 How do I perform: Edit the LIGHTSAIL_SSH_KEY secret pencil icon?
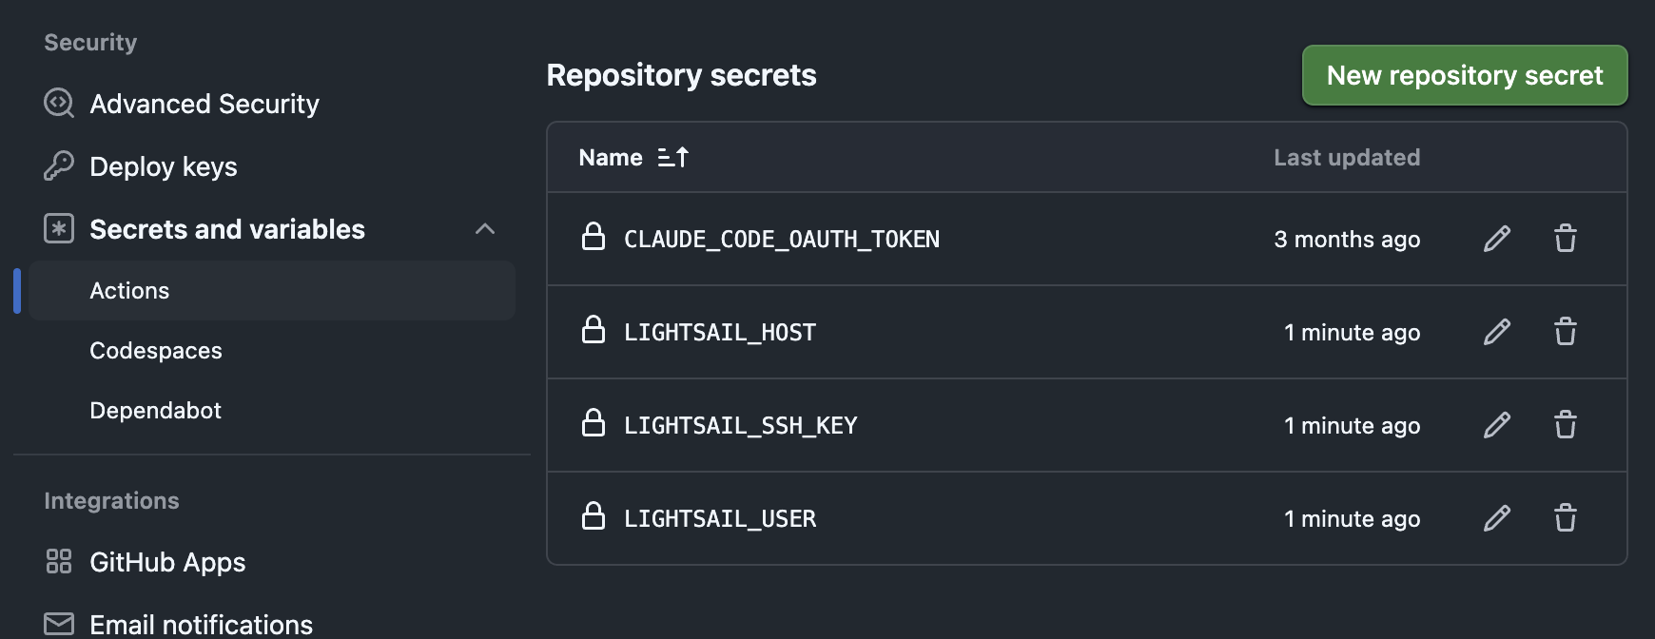coord(1497,425)
